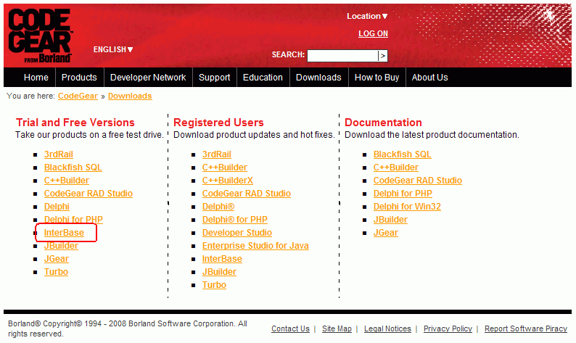The height and width of the screenshot is (343, 576).
Task: Click the Contact Us footer link
Action: 290,328
